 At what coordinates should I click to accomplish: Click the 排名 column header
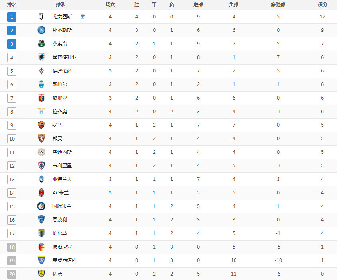click(x=12, y=5)
